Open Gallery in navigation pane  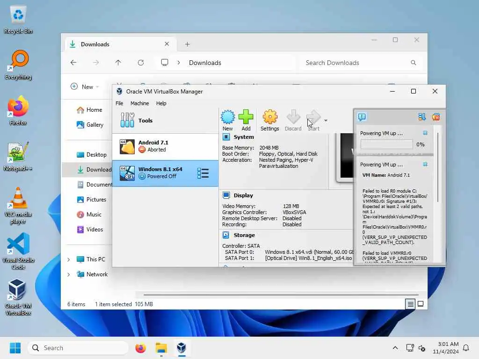click(x=90, y=124)
